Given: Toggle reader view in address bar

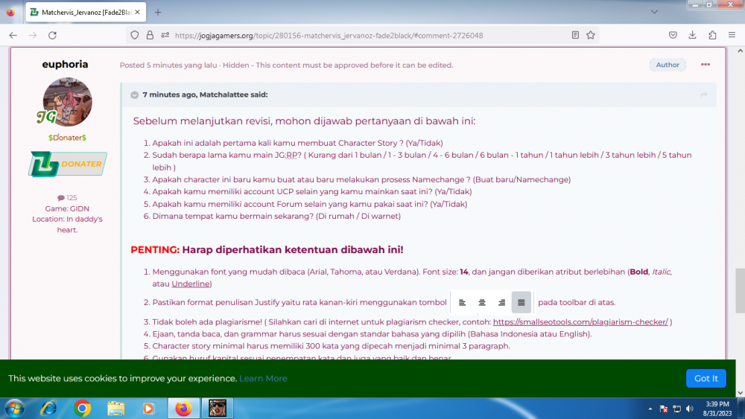Looking at the screenshot, I should tap(575, 35).
